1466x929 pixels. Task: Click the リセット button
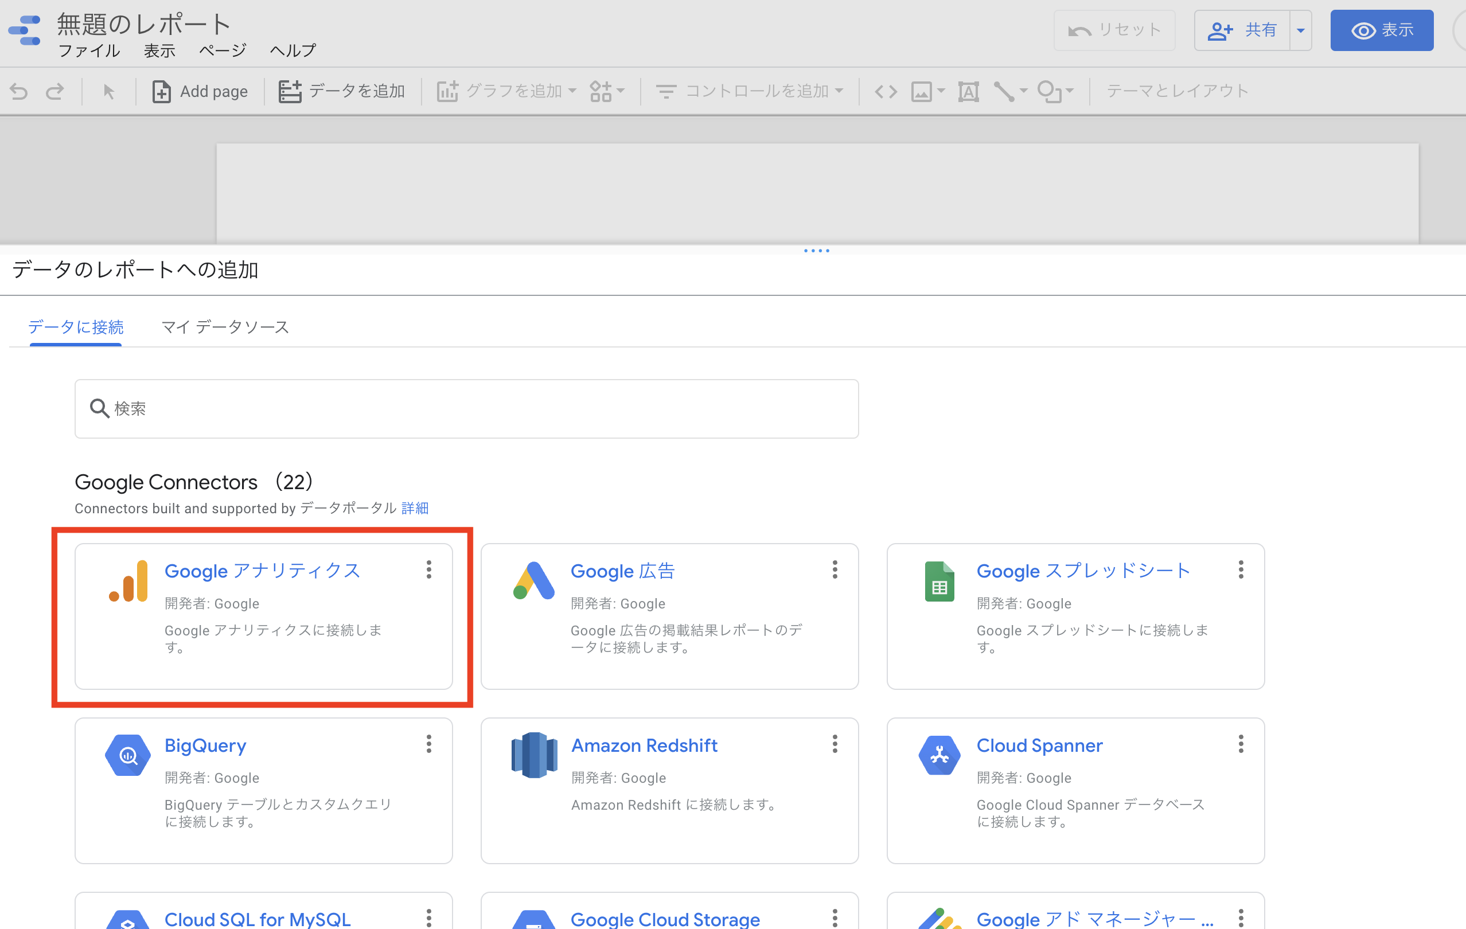click(1114, 30)
